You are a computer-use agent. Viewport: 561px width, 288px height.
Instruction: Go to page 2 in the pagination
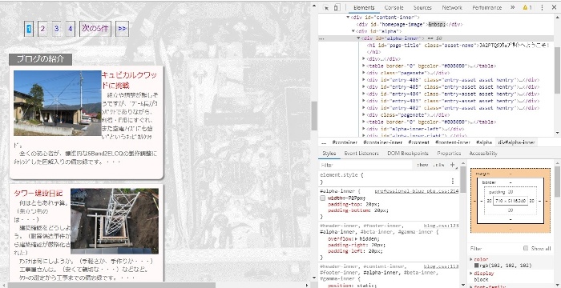42,29
